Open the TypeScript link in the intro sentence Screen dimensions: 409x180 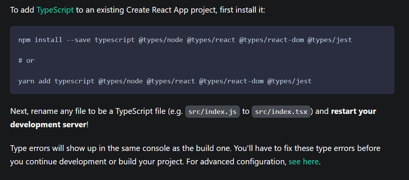(55, 10)
